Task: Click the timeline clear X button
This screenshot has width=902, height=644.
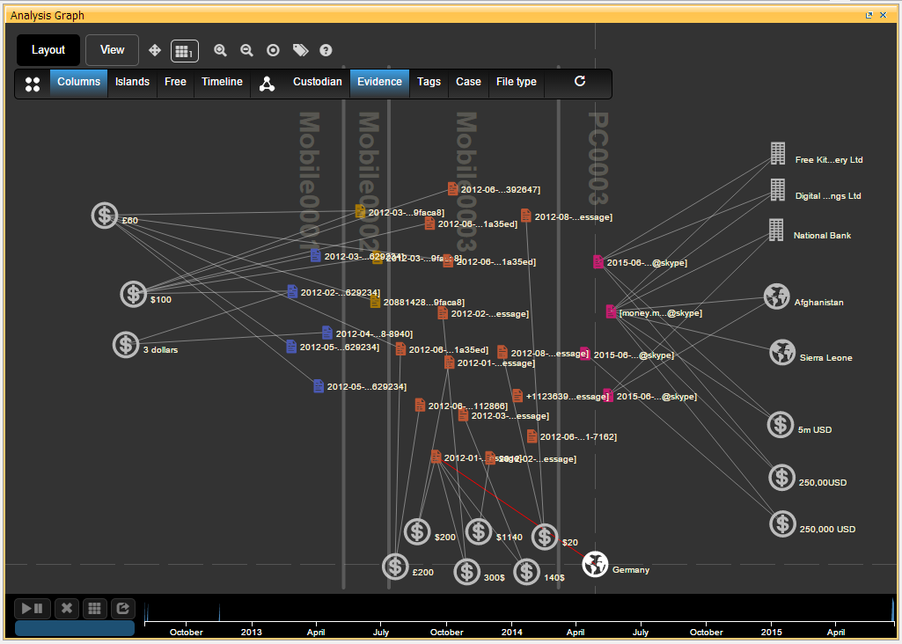Action: coord(67,608)
